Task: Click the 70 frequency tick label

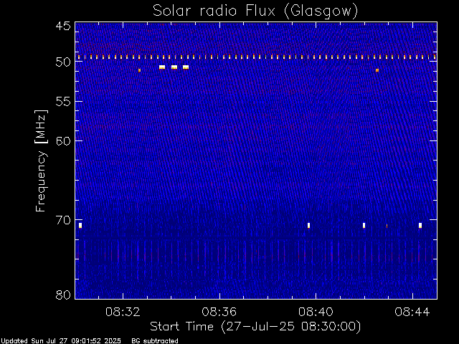Action: (63, 220)
